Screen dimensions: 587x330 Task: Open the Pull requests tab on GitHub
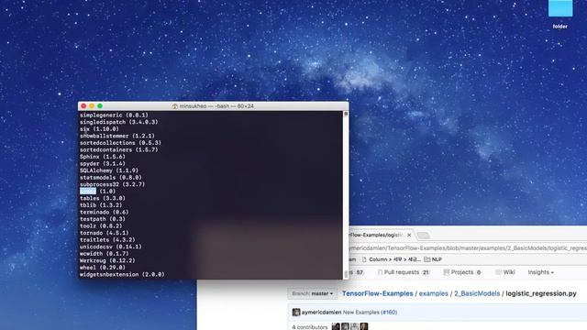(x=404, y=272)
